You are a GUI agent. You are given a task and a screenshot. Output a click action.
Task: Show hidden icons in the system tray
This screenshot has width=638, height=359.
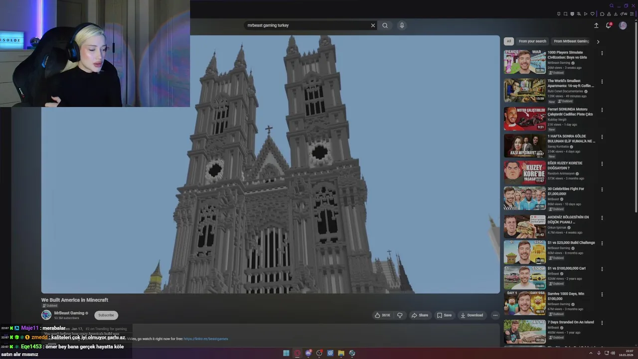pyautogui.click(x=591, y=353)
